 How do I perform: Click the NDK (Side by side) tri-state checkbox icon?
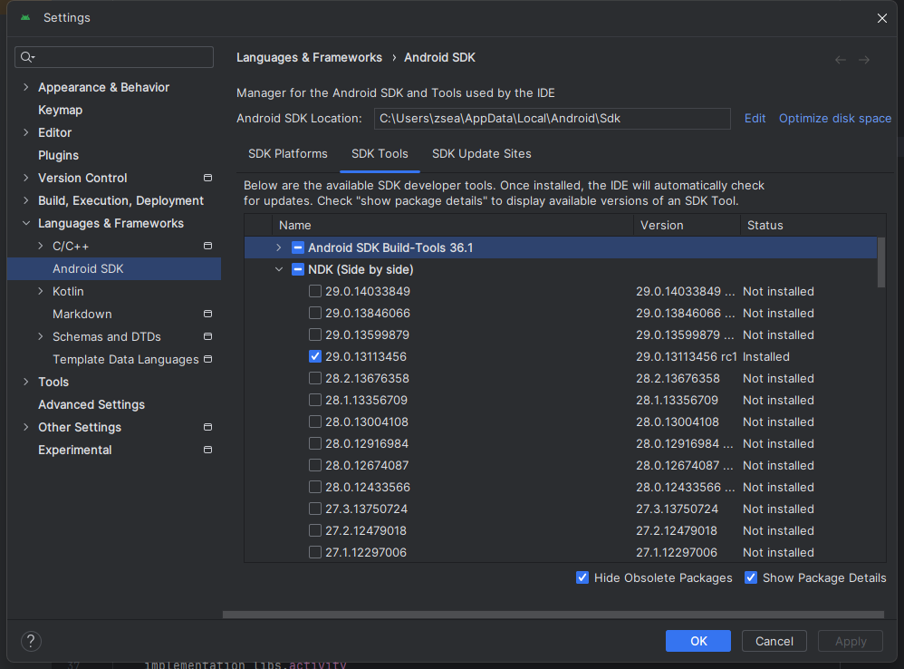tap(298, 269)
